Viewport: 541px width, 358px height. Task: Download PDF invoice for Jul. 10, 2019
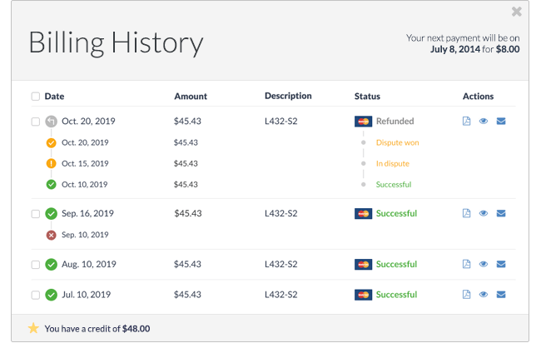click(x=467, y=295)
